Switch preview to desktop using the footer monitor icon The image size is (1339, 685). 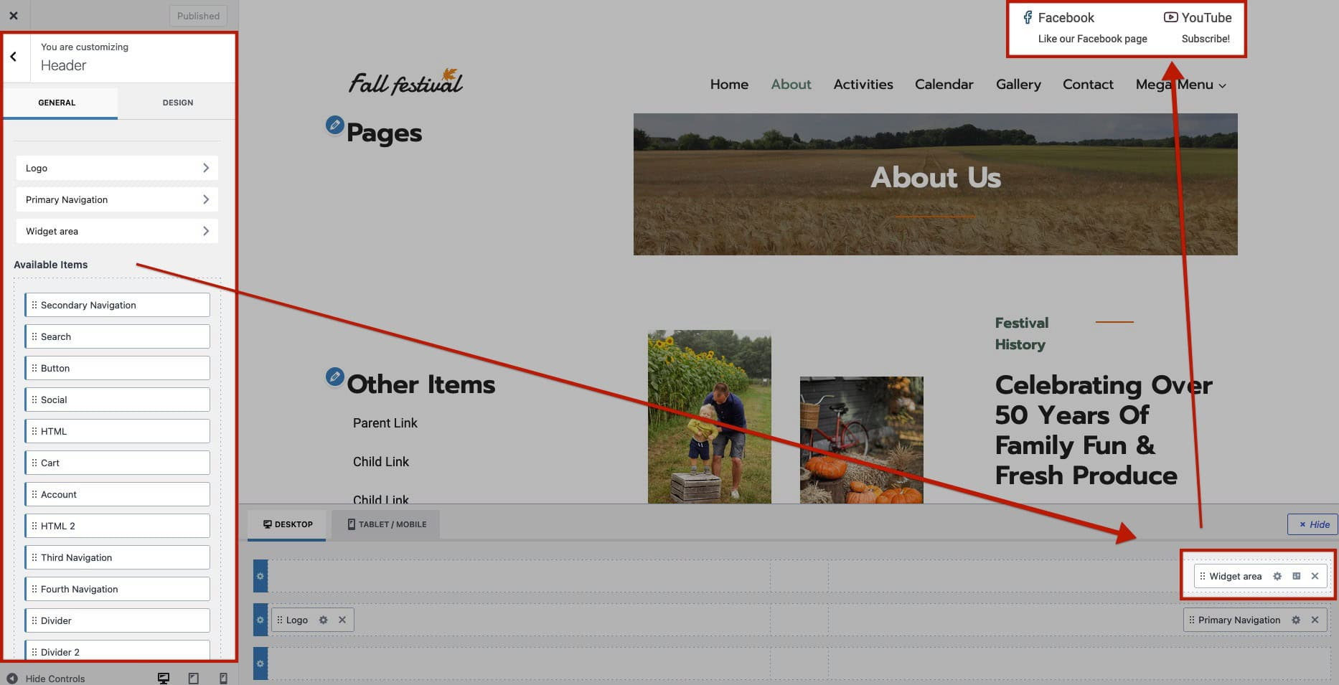click(x=164, y=679)
